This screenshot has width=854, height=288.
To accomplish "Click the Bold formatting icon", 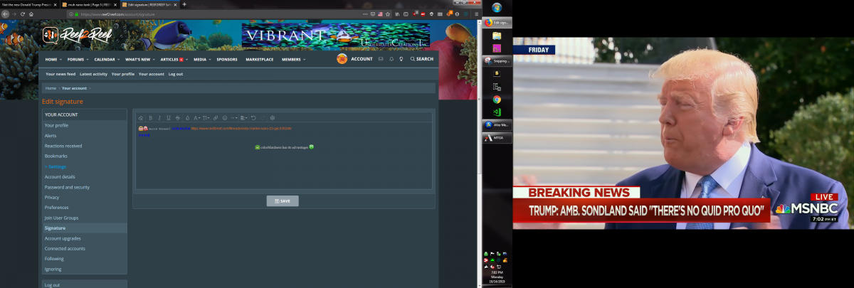I will coord(151,118).
